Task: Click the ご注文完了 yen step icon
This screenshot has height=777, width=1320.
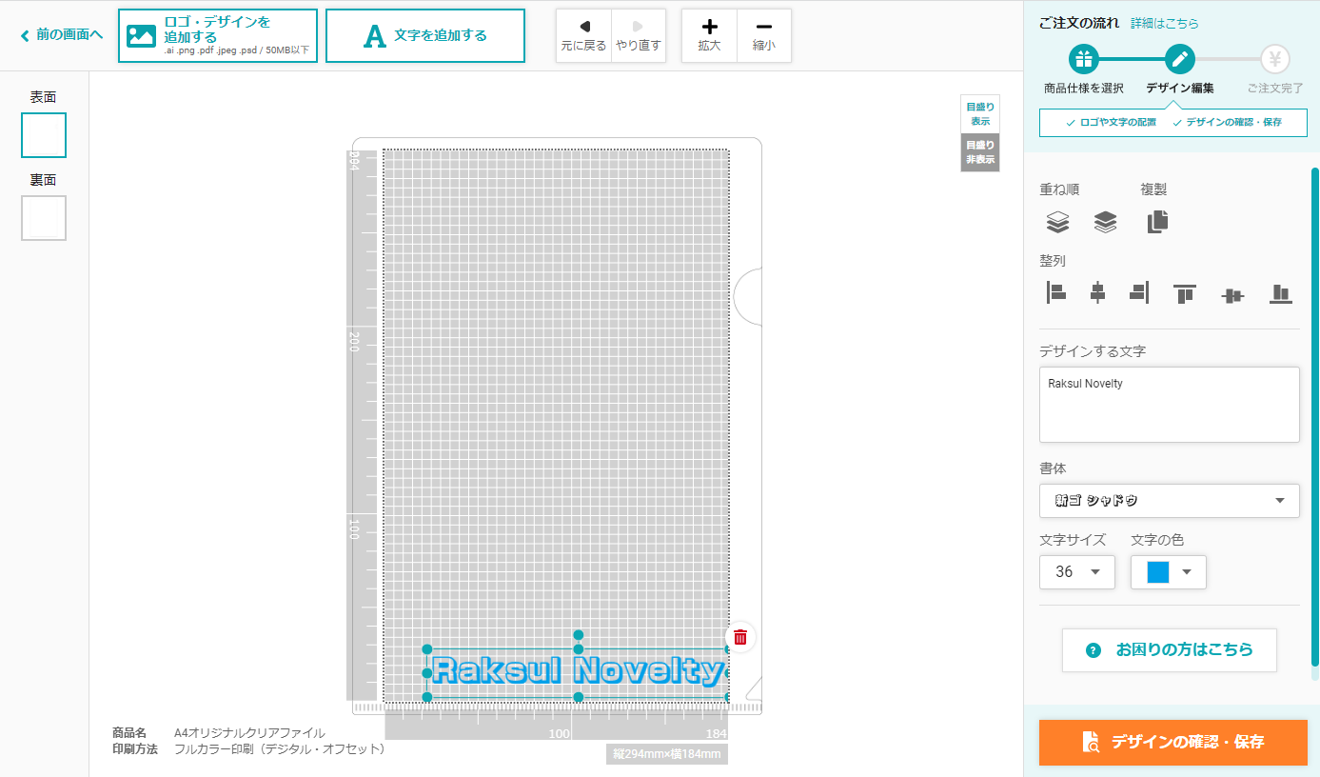Action: 1275,59
